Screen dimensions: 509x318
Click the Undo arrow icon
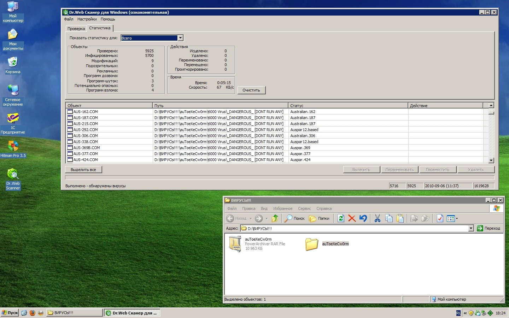363,218
